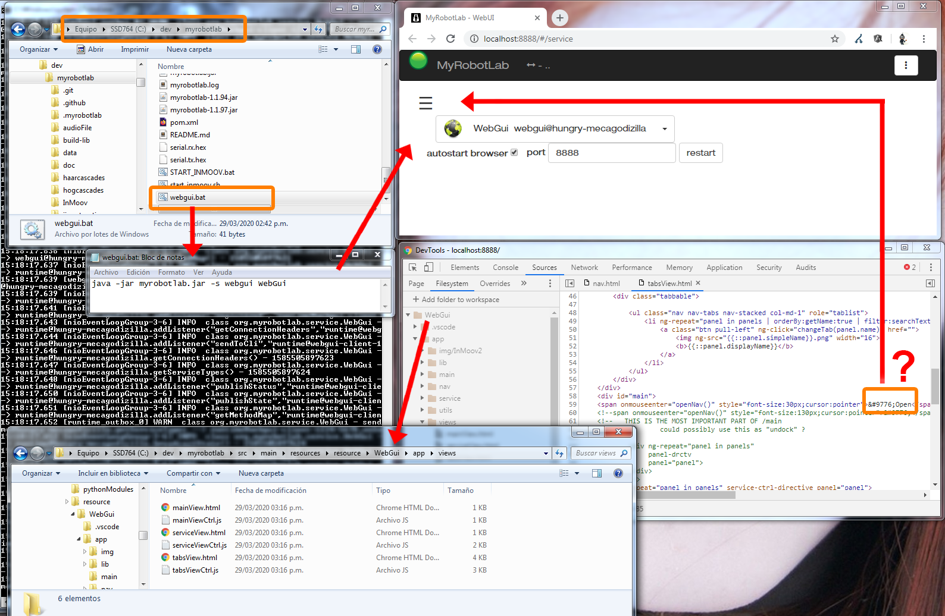Click the Chrome back arrow
Screen dimensions: 945x616
coord(412,39)
